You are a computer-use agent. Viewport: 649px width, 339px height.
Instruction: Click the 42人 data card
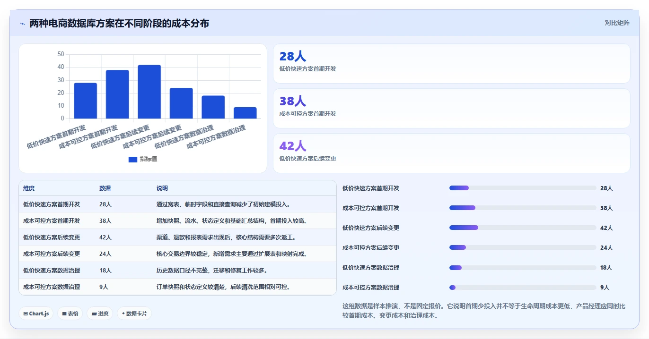(x=452, y=153)
